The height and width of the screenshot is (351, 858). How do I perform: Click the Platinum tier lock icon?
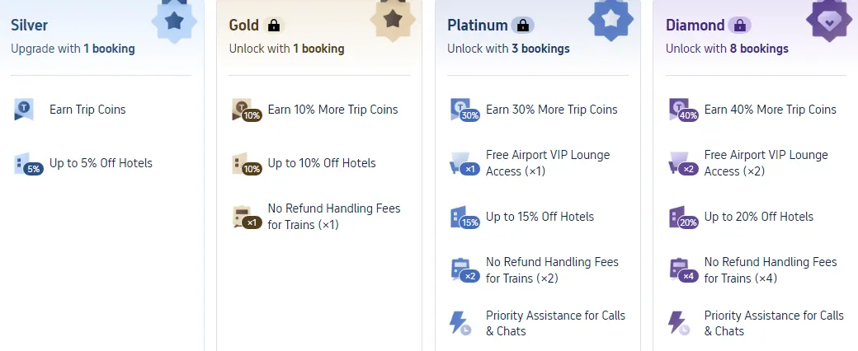click(x=522, y=26)
